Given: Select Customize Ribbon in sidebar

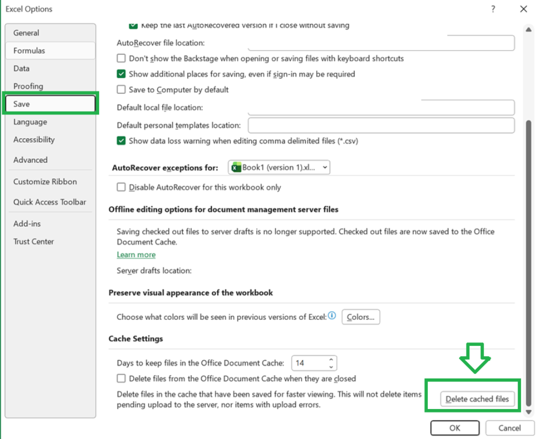Looking at the screenshot, I should (x=45, y=181).
